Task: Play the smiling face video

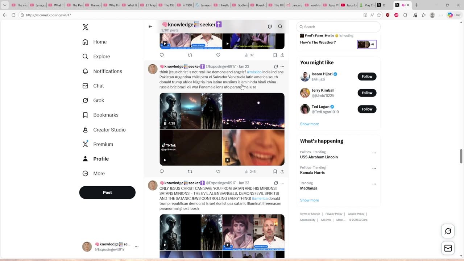Action: 253,148
